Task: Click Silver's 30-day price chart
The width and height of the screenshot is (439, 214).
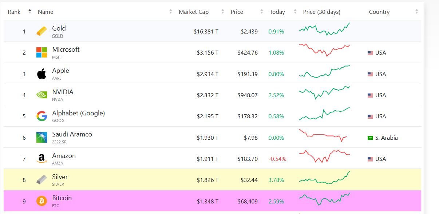Action: 324,178
